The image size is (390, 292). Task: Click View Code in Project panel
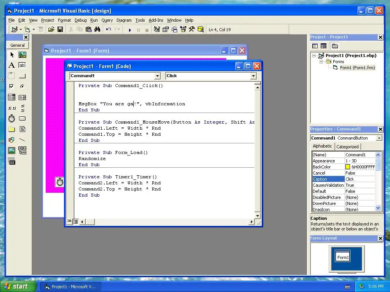pyautogui.click(x=315, y=46)
